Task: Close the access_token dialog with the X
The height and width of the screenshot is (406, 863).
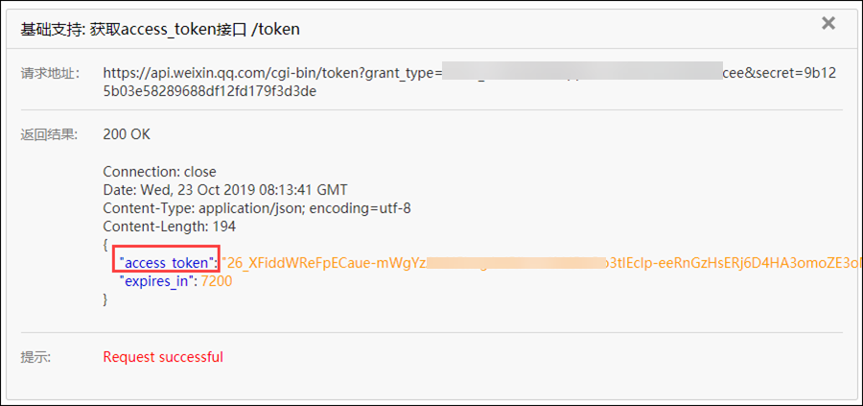Action: coord(828,23)
